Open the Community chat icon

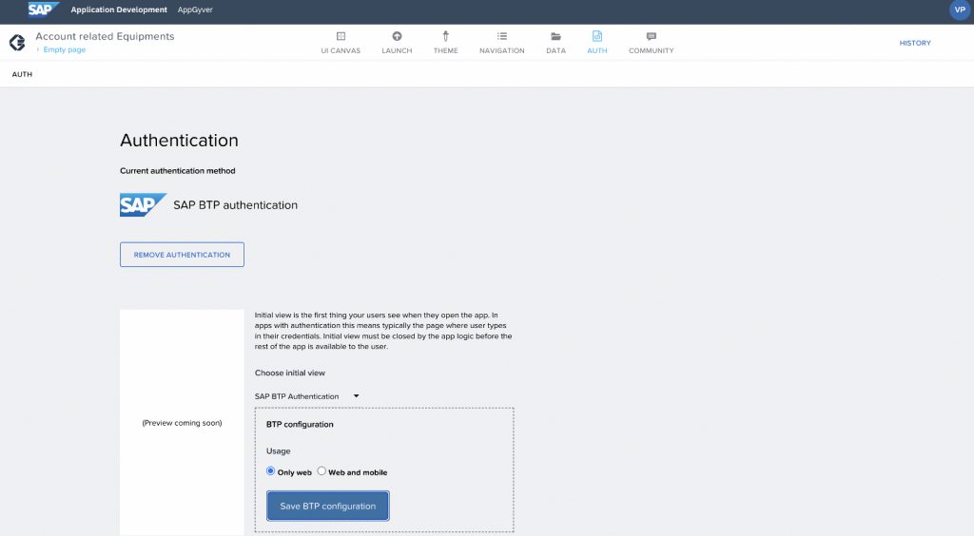[651, 37]
